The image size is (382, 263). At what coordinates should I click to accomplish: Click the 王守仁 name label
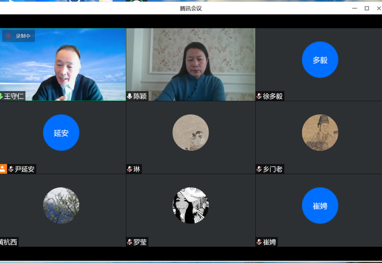14,96
